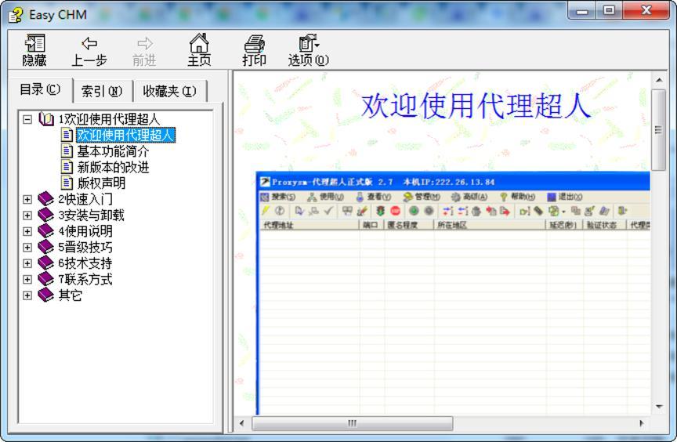Open the 选项 options toolbar icon
677x442 pixels.
point(308,50)
